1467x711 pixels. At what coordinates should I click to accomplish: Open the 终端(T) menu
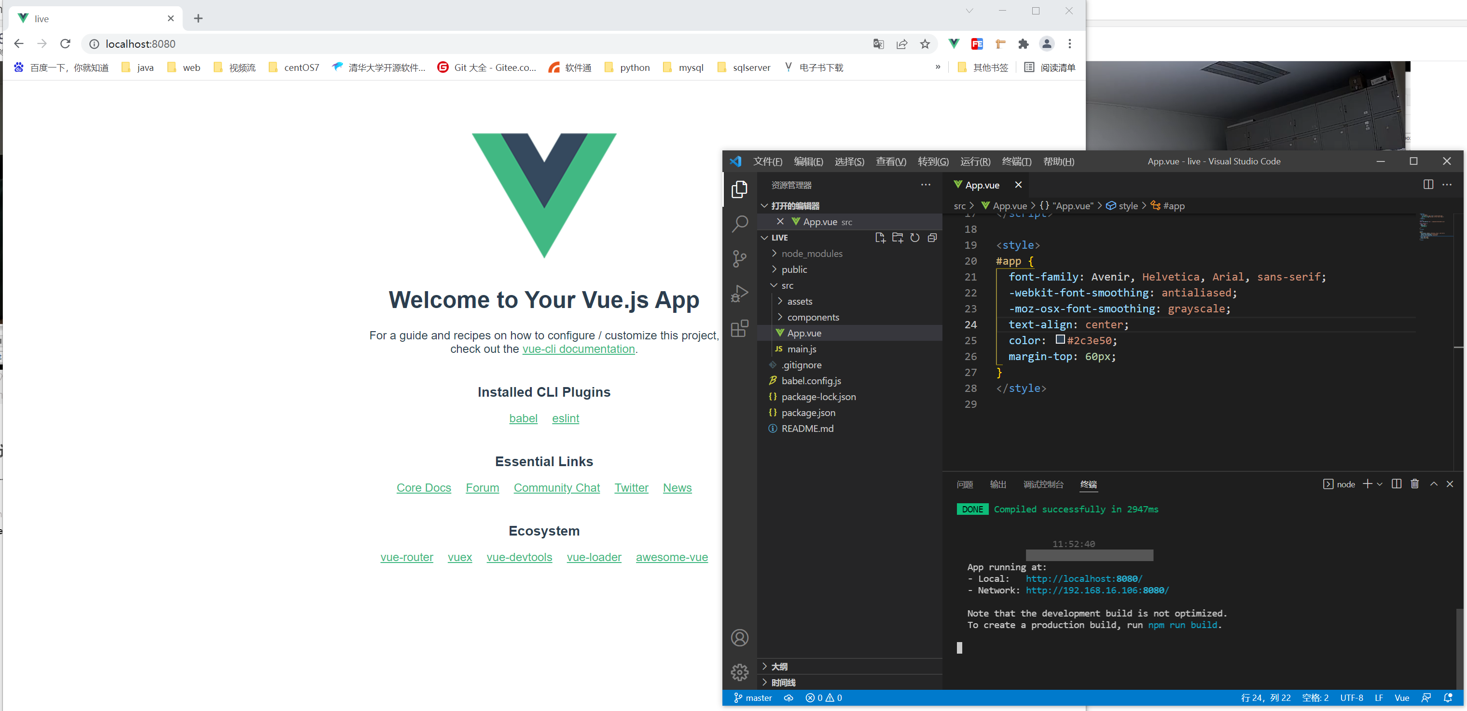click(x=1017, y=161)
